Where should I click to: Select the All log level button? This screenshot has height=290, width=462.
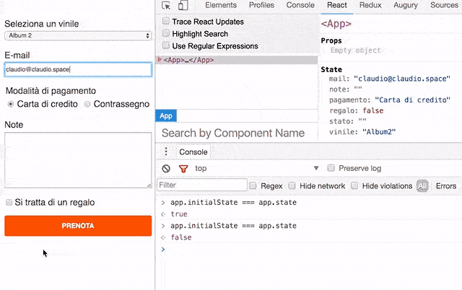point(422,185)
